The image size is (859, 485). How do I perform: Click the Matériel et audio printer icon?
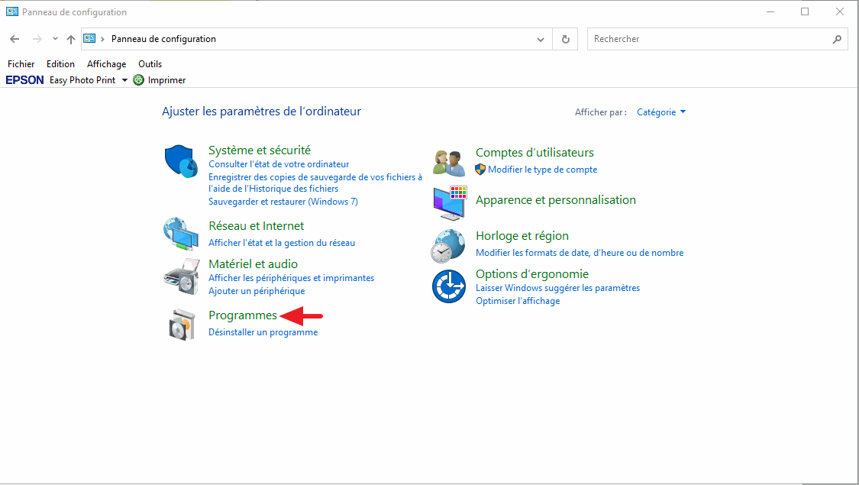(181, 276)
